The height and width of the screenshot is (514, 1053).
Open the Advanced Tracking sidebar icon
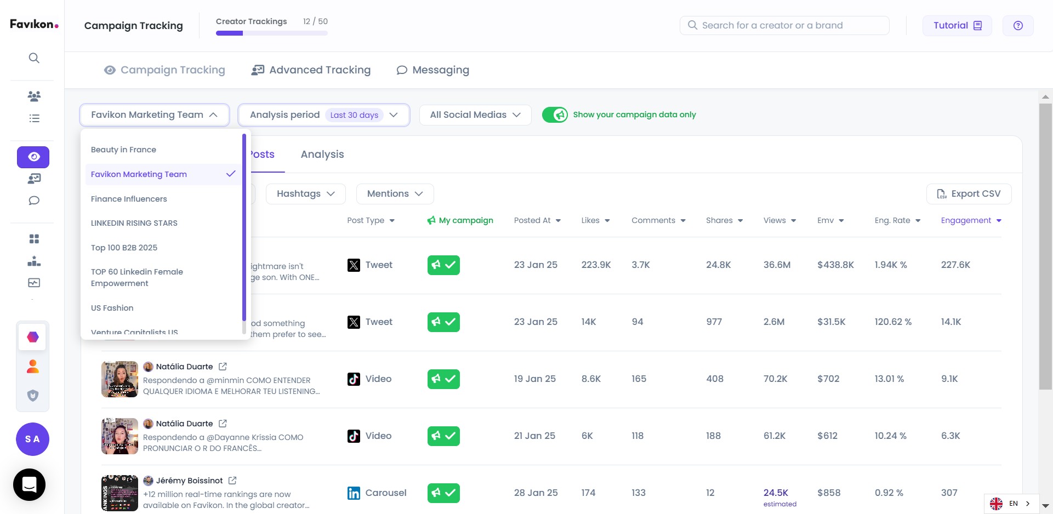[x=34, y=179]
